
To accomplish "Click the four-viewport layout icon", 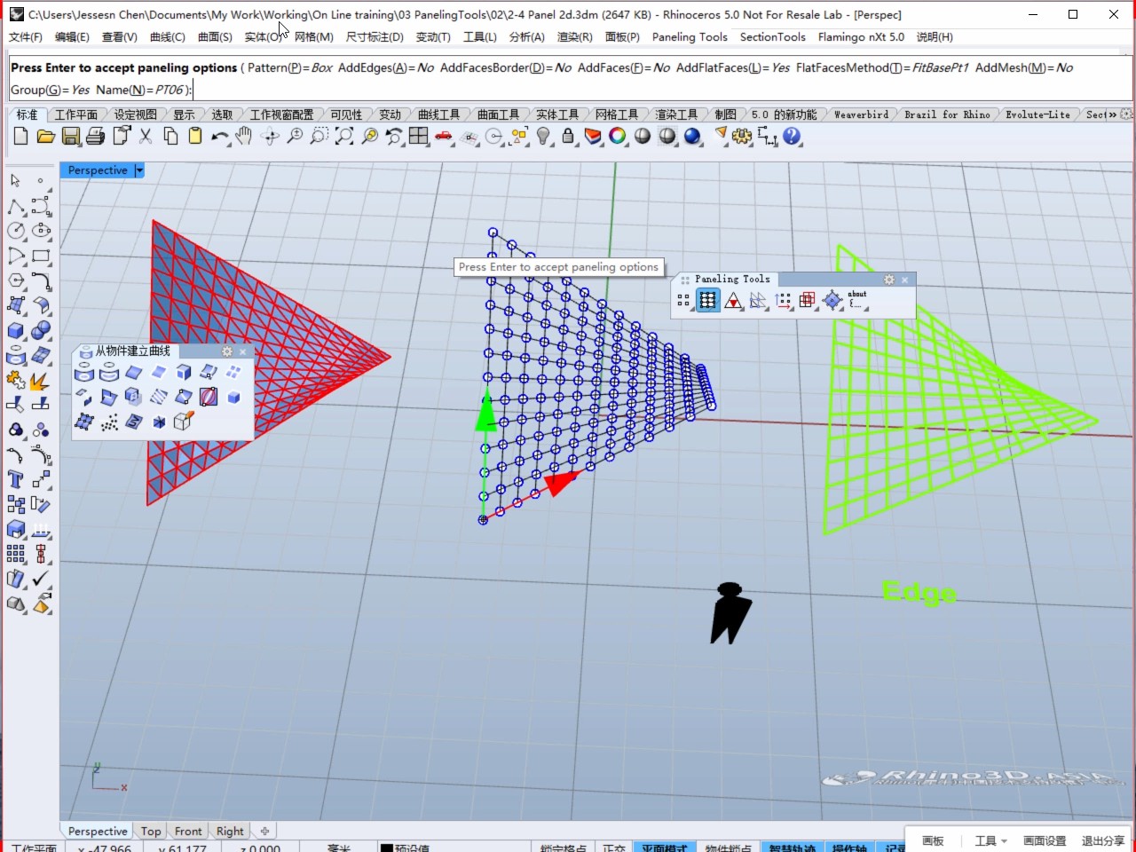I will tap(419, 136).
